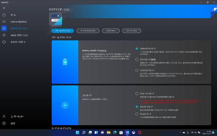This screenshot has width=217, height=136.
Task: Click the Battery Health Charging heading
Action: tap(94, 50)
